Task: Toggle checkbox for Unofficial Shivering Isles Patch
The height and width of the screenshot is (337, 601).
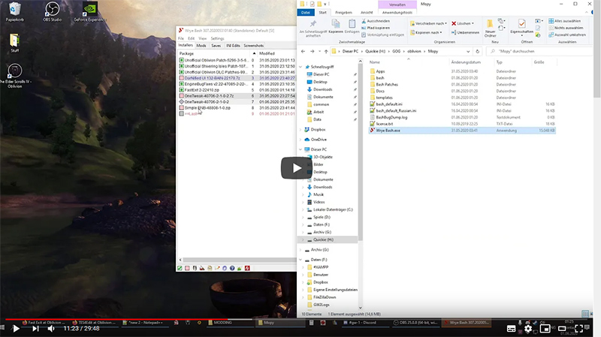Action: [x=182, y=66]
